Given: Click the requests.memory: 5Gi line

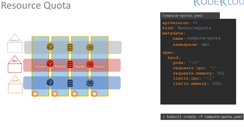Looking at the screenshot, I should pyautogui.click(x=199, y=73).
